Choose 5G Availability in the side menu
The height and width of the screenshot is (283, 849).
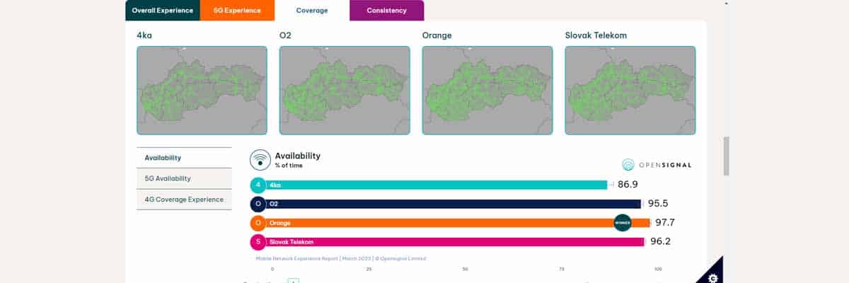click(x=184, y=178)
